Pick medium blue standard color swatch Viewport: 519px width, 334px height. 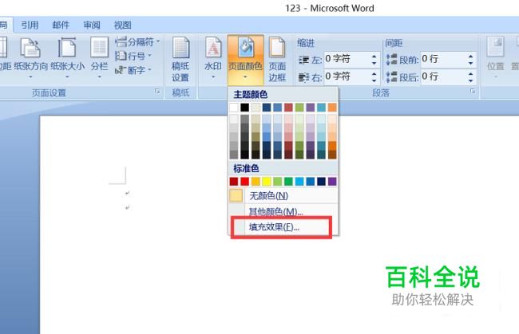[x=311, y=181]
